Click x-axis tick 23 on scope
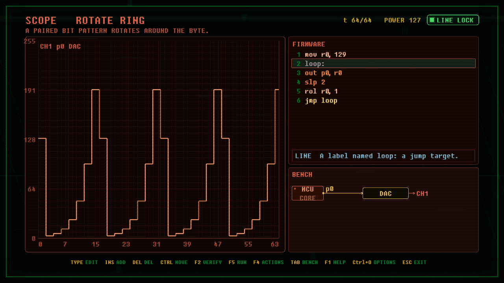 pyautogui.click(x=126, y=244)
